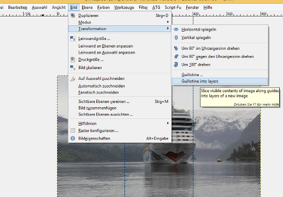Click the rotate 90° counter-clockwise icon
This screenshot has height=197, width=283.
click(176, 56)
